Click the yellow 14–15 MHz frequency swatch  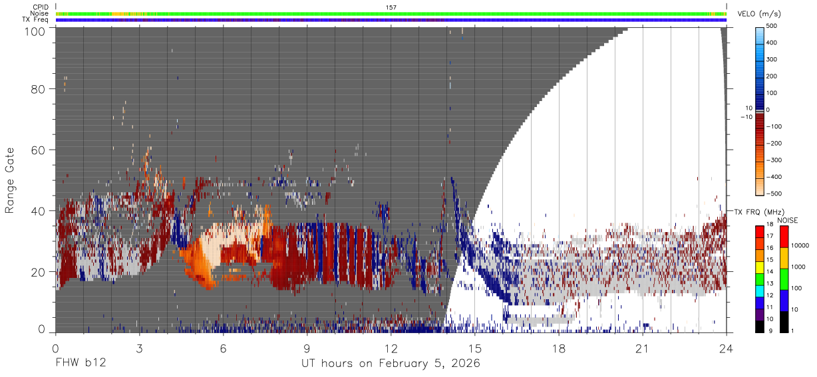coord(760,267)
